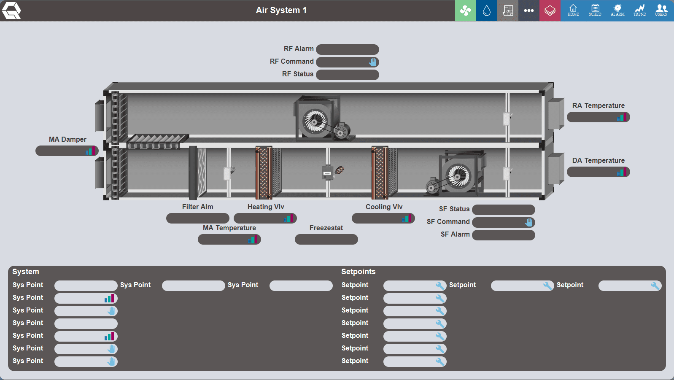Click the RA Temperature trend icon
The height and width of the screenshot is (380, 674).
pyautogui.click(x=622, y=117)
